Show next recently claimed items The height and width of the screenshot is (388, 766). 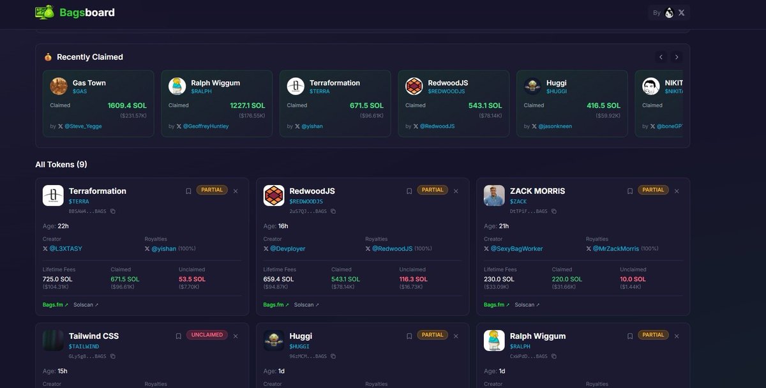click(x=677, y=57)
